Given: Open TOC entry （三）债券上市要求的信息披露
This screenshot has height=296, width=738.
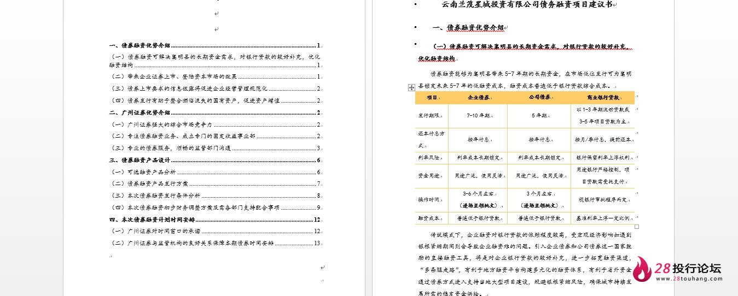Looking at the screenshot, I should [x=215, y=88].
